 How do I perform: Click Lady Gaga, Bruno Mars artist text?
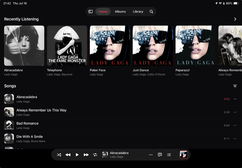31,141
